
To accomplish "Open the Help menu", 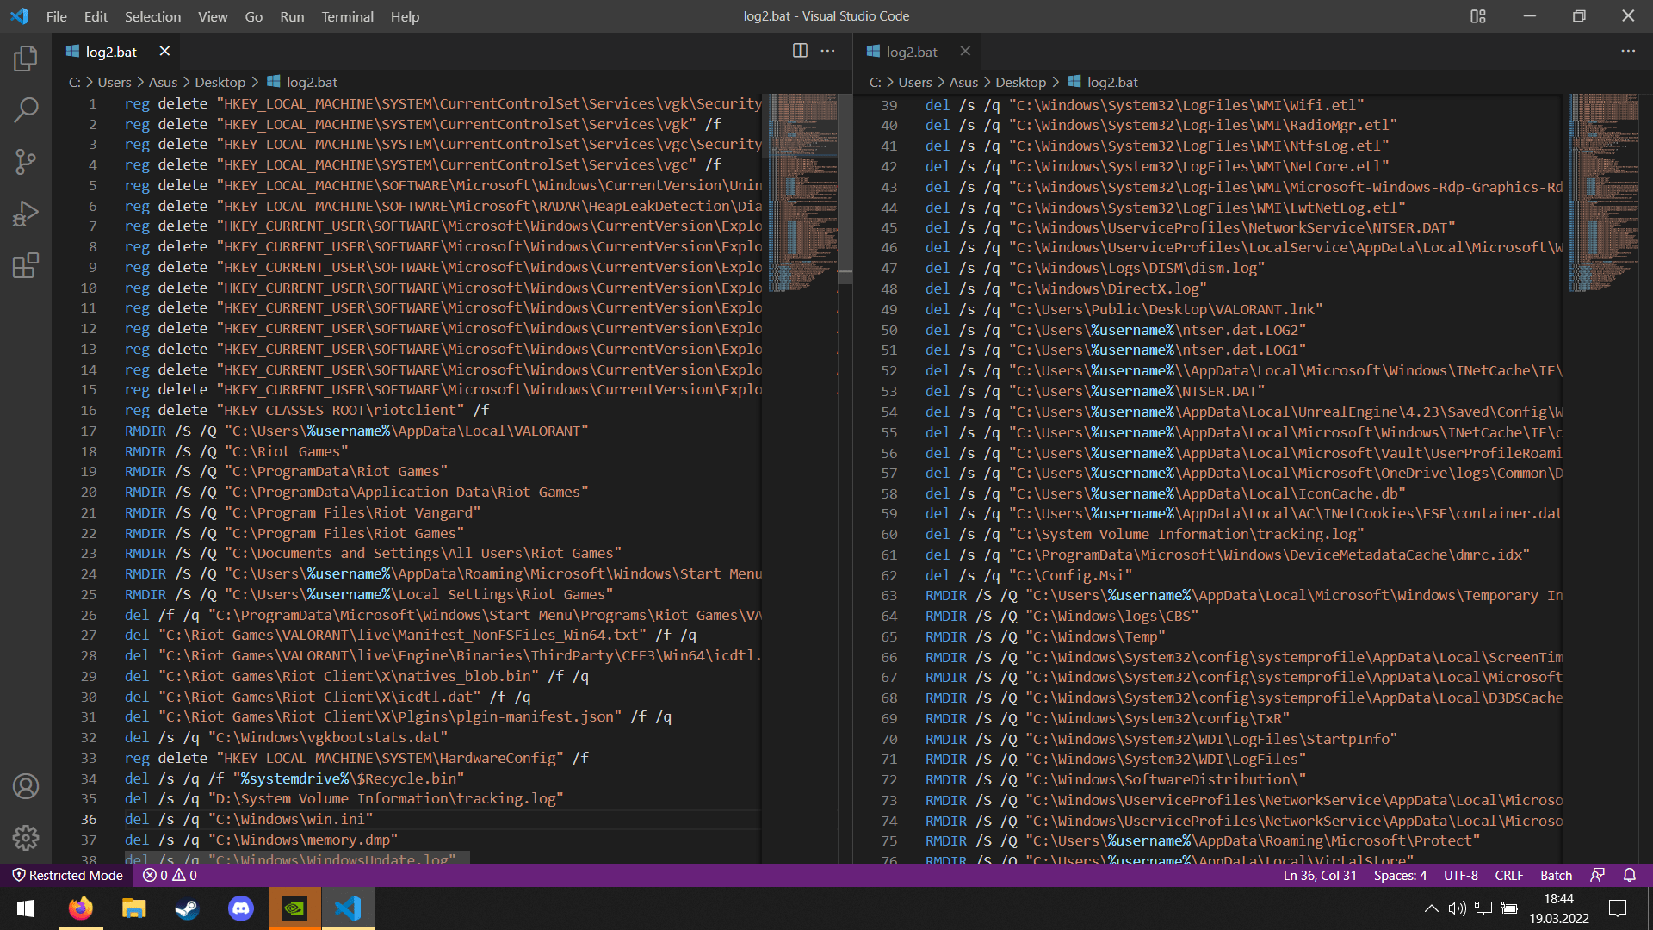I will point(405,16).
